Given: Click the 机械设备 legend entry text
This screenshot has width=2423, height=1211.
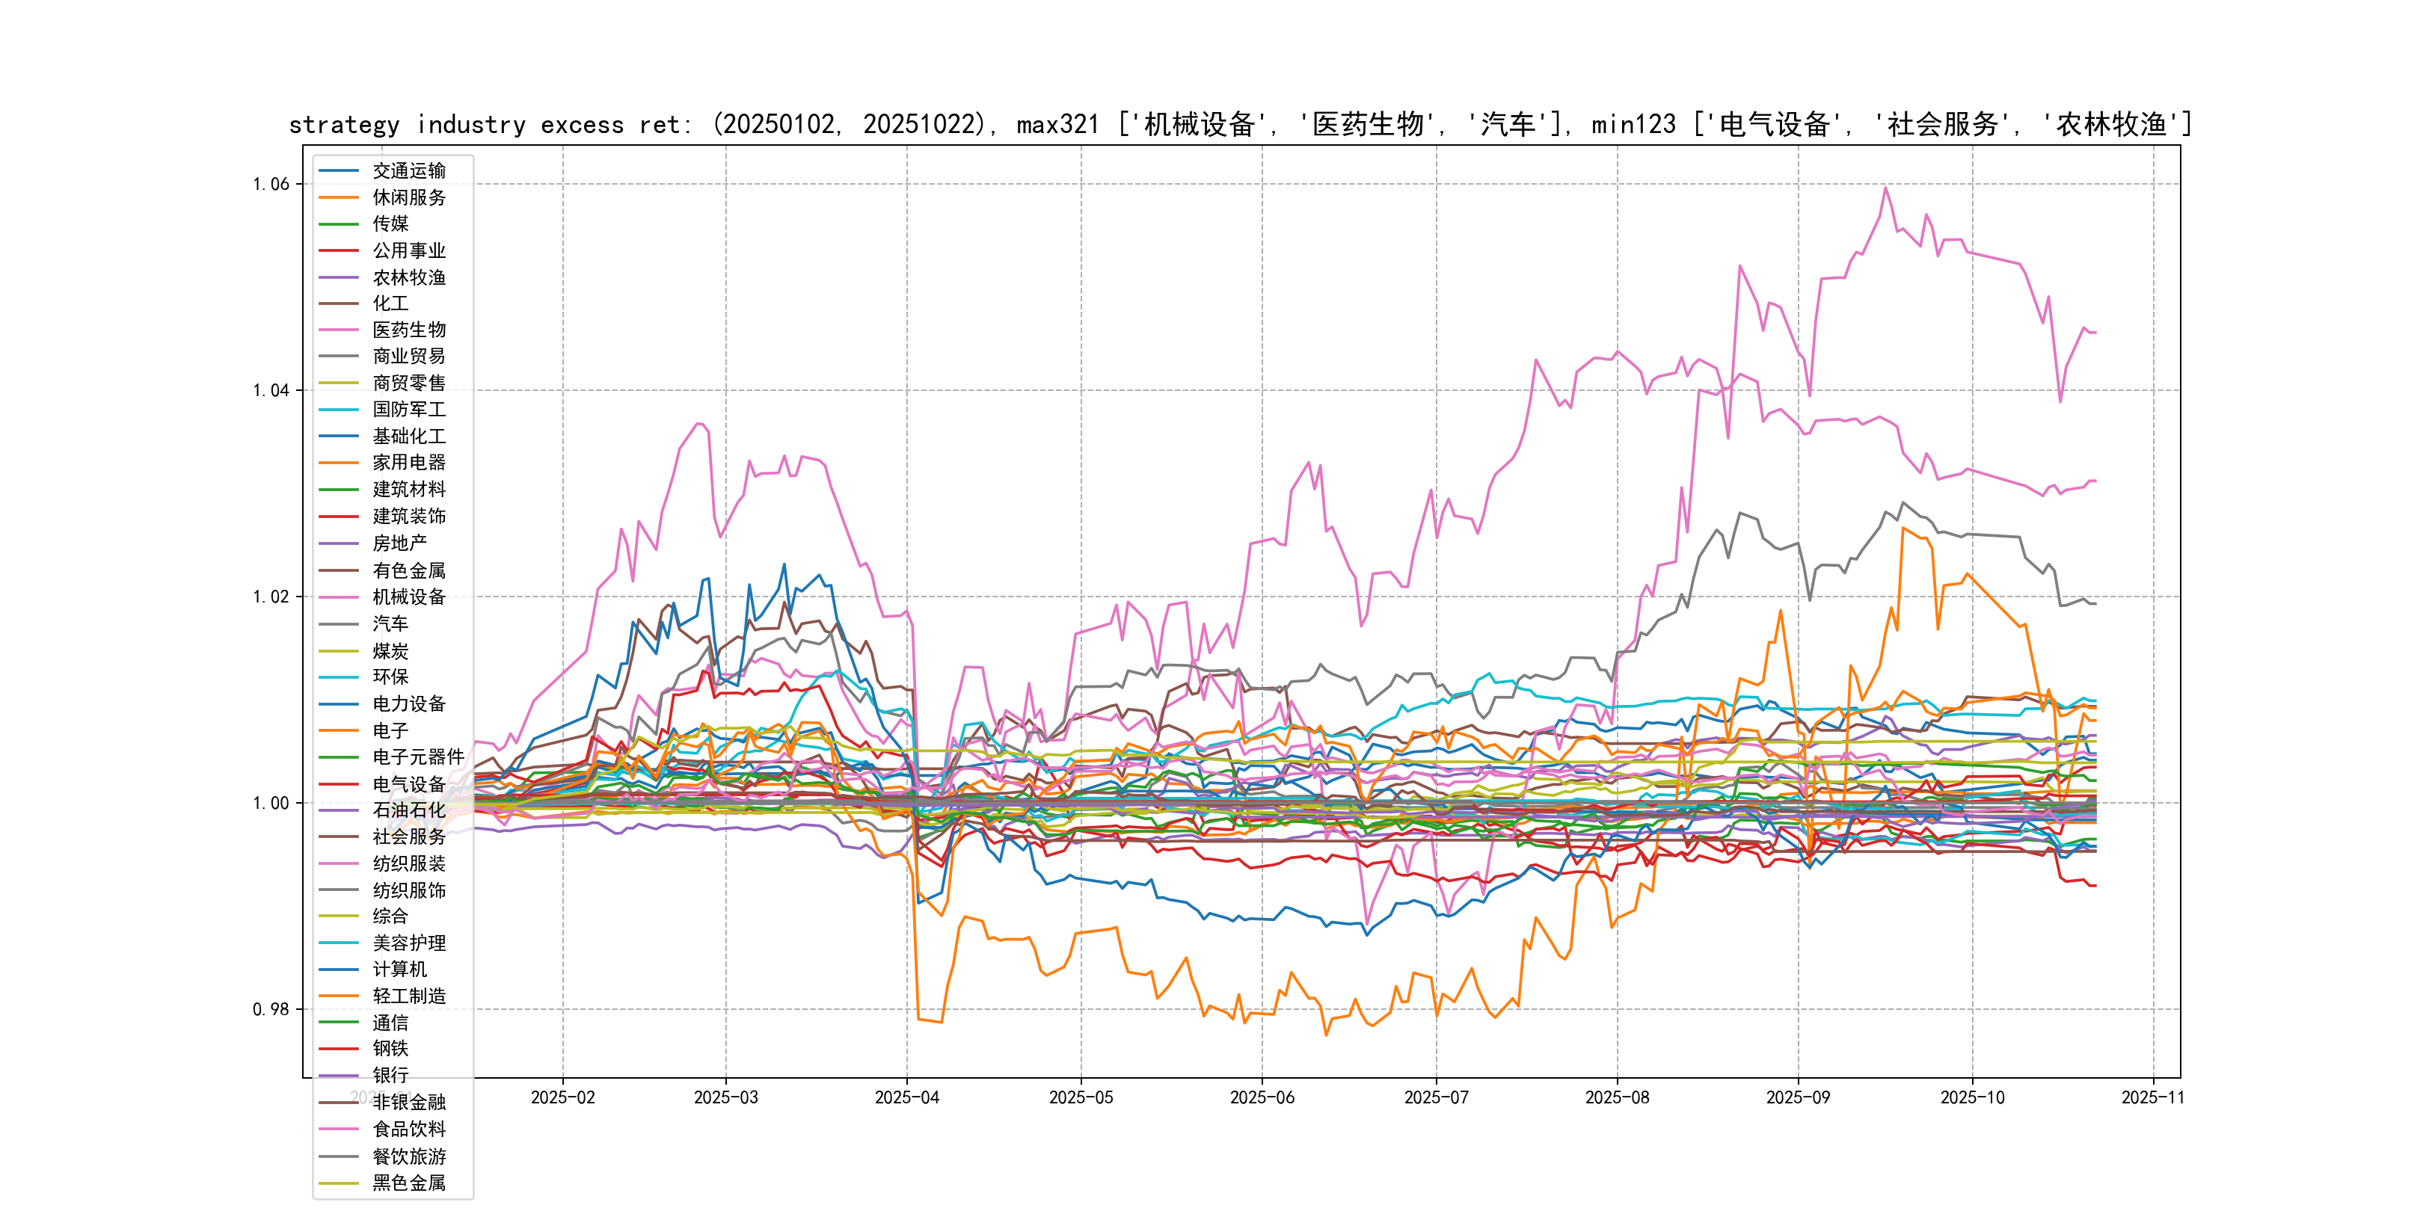Looking at the screenshot, I should 408,597.
